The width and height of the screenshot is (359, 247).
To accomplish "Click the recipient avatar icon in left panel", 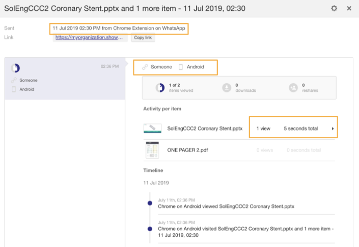I will (15, 68).
